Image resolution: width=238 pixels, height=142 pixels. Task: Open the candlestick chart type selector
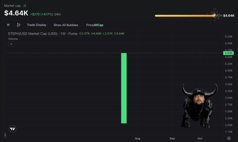point(19,25)
